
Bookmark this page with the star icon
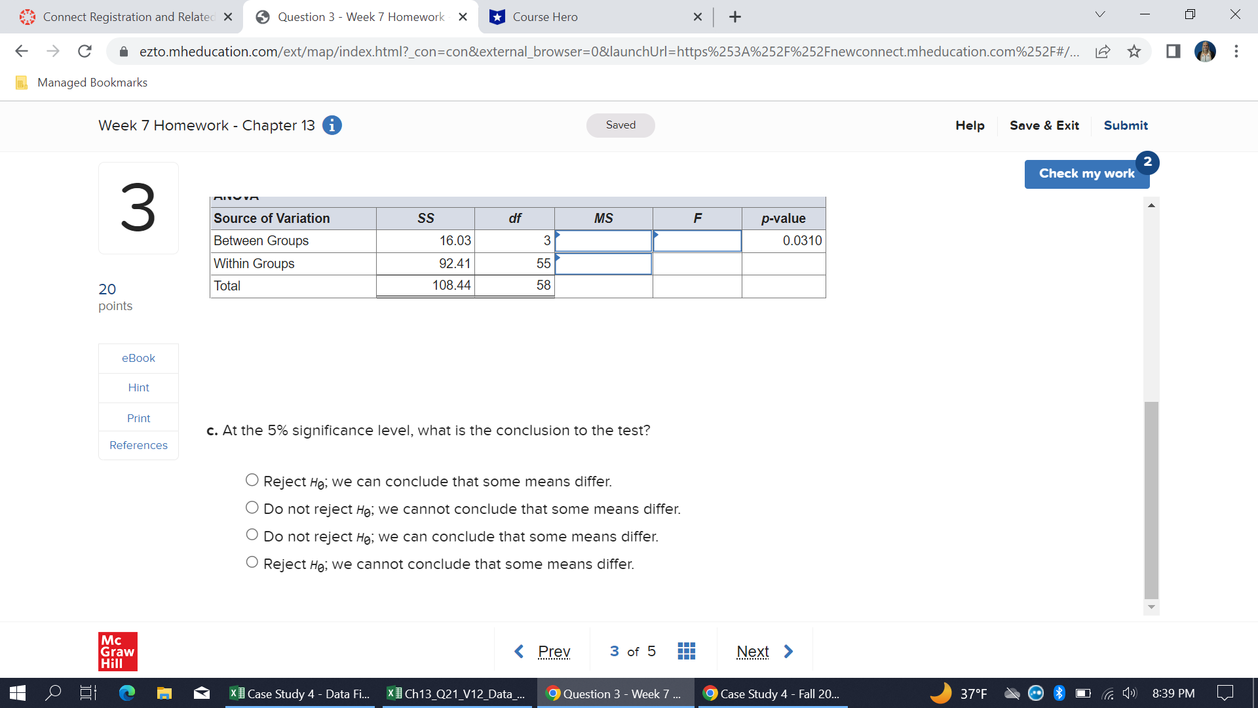click(x=1134, y=51)
